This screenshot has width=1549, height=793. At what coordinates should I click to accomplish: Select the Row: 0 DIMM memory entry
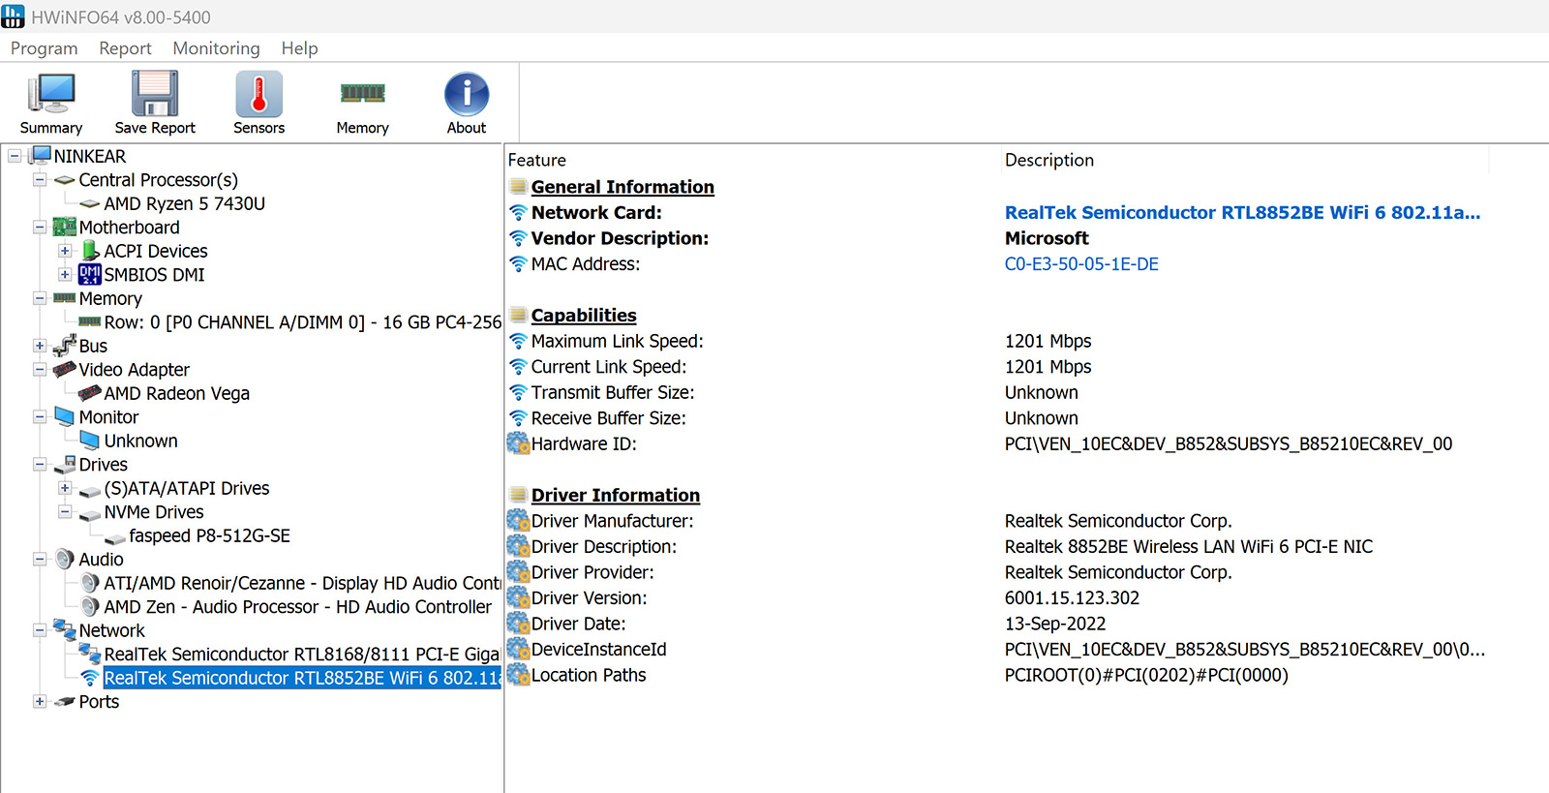(x=302, y=322)
